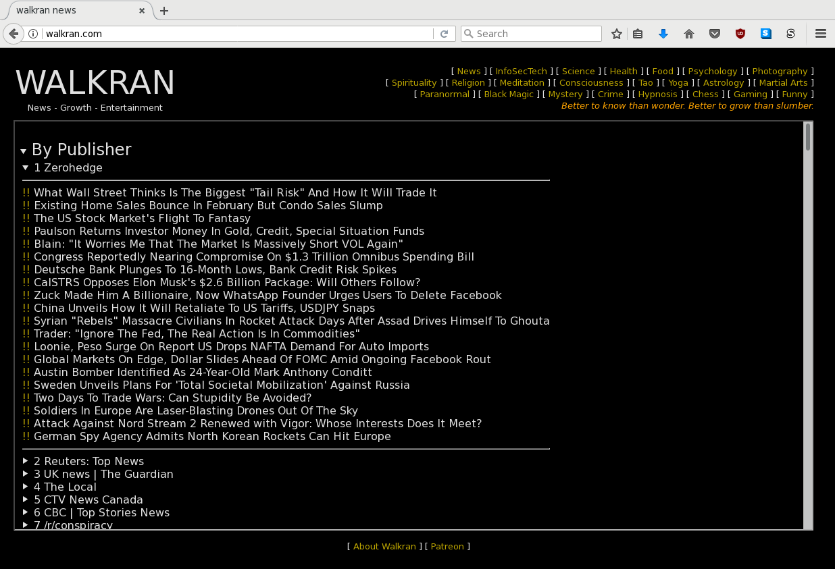Select the Mystery category

coord(565,94)
